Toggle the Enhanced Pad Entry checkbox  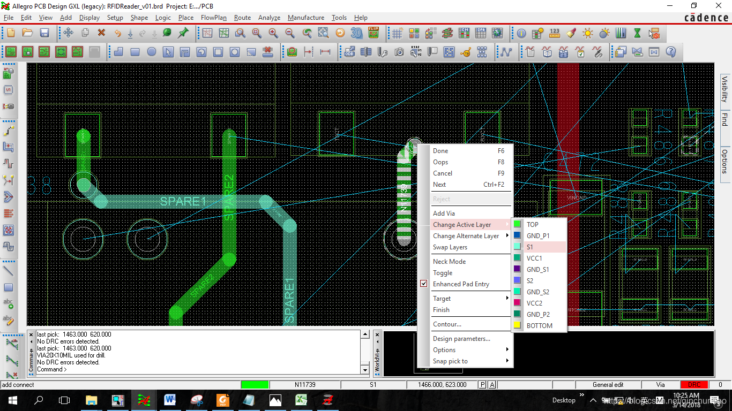tap(424, 284)
